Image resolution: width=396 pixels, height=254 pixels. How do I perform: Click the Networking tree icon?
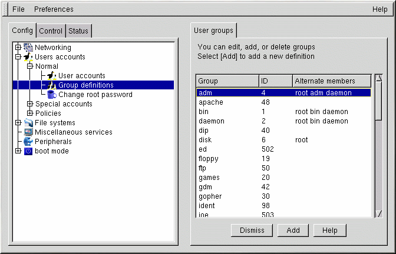pos(28,48)
